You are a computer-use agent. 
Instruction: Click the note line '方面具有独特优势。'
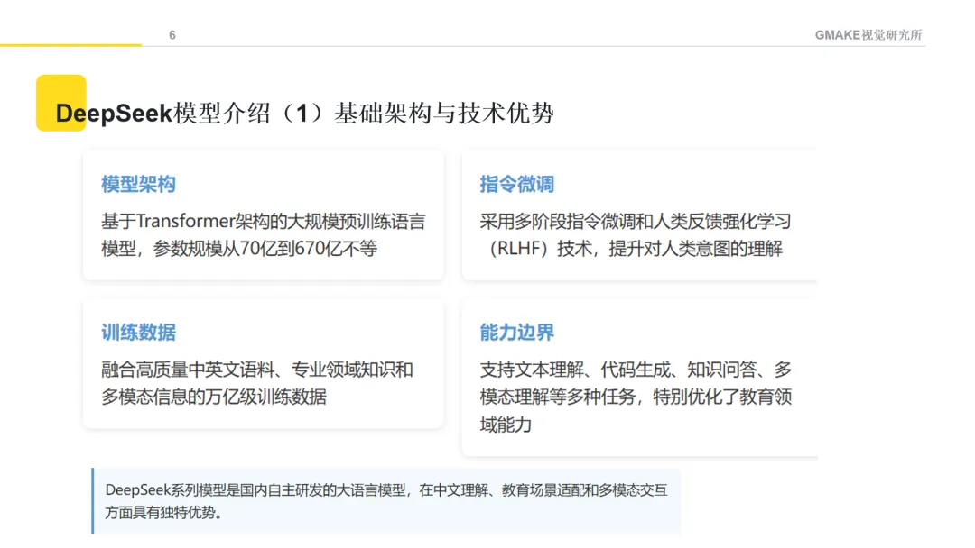(164, 512)
